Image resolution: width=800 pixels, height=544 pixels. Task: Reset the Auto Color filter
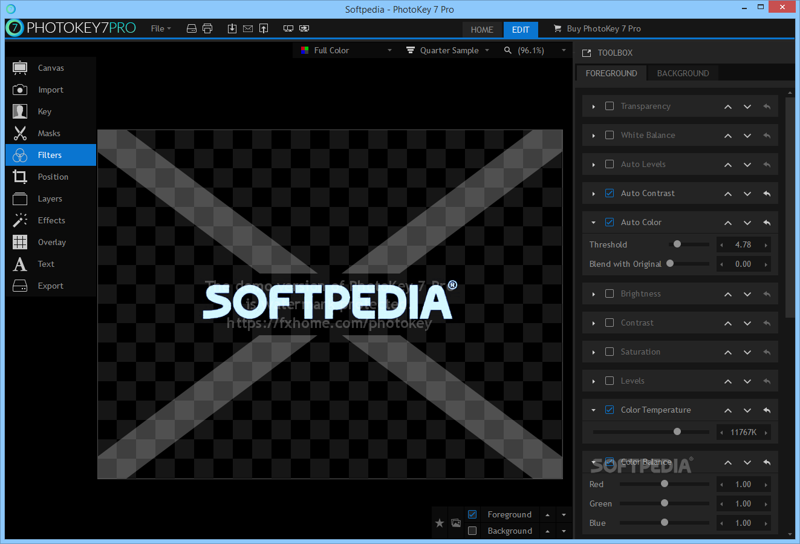click(x=767, y=223)
